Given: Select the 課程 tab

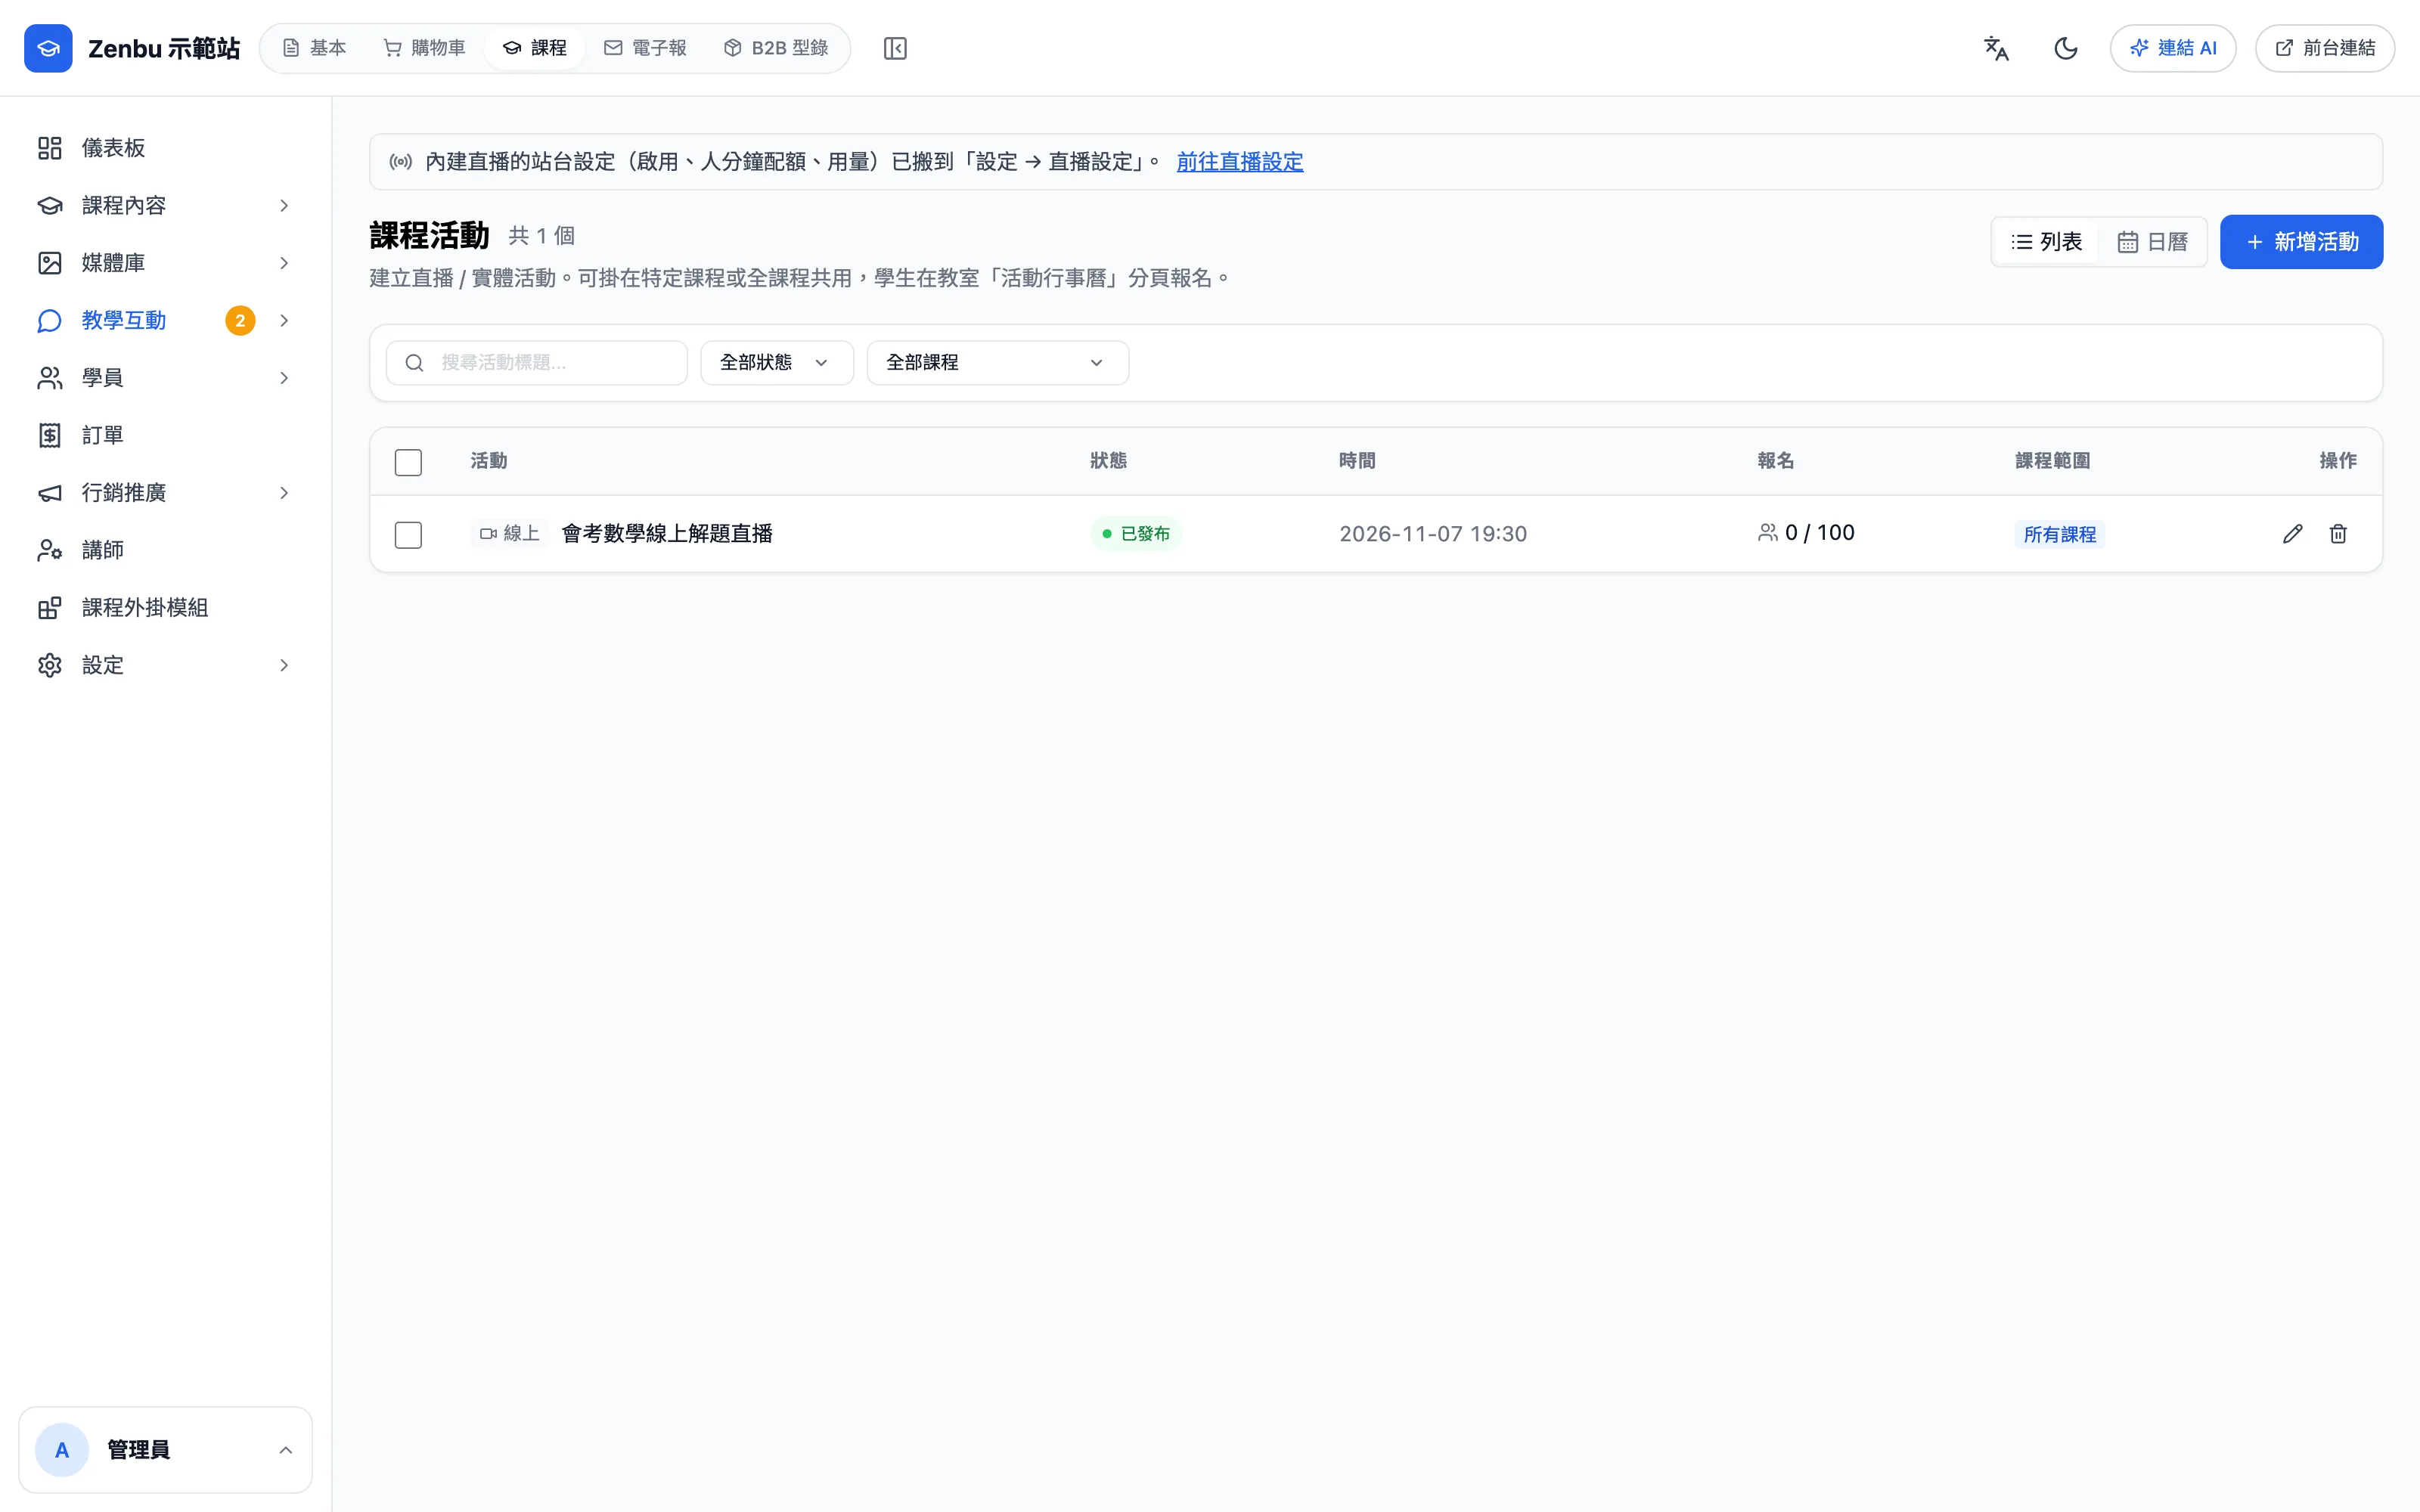Looking at the screenshot, I should (x=535, y=48).
